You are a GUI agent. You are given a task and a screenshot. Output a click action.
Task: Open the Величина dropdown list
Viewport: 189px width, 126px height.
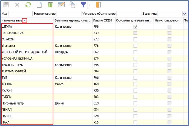184,14
